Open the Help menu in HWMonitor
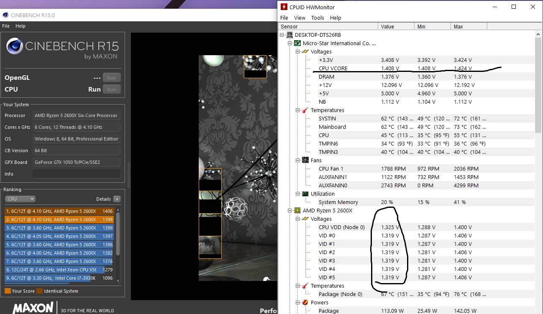 pyautogui.click(x=336, y=18)
